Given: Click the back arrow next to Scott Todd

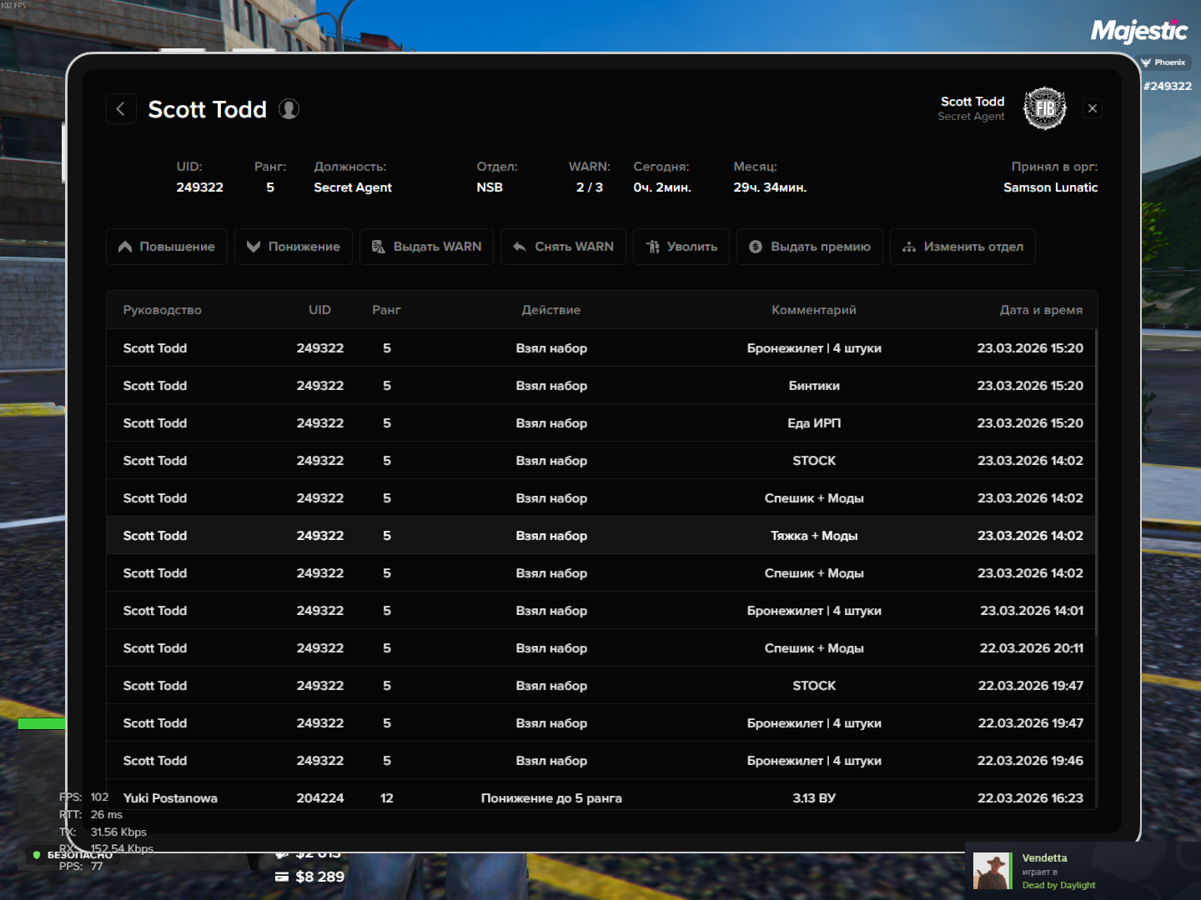Looking at the screenshot, I should [x=121, y=109].
